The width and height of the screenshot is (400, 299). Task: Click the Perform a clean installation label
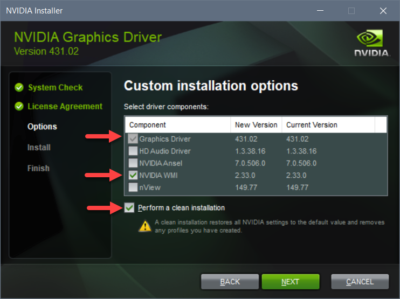click(181, 208)
